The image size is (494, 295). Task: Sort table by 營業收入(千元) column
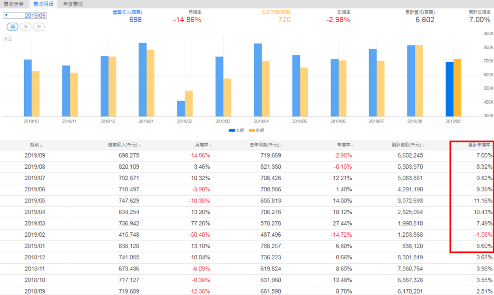pos(124,145)
